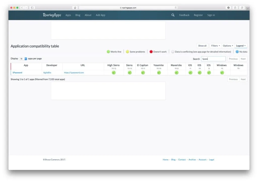Click the home icon in toolbar
This screenshot has width=258, height=182.
pyautogui.click(x=75, y=8)
